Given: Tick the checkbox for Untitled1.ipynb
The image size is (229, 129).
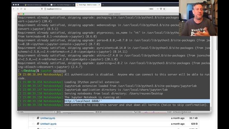Looking at the screenshot, I should pos(33,124).
